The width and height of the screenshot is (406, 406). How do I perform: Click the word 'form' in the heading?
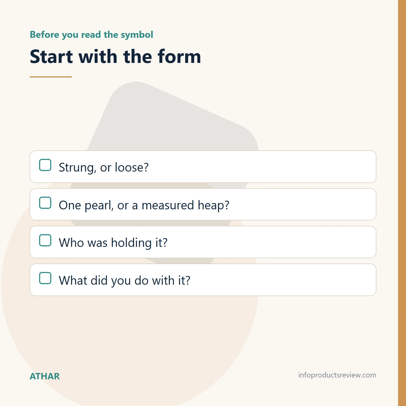tap(179, 57)
